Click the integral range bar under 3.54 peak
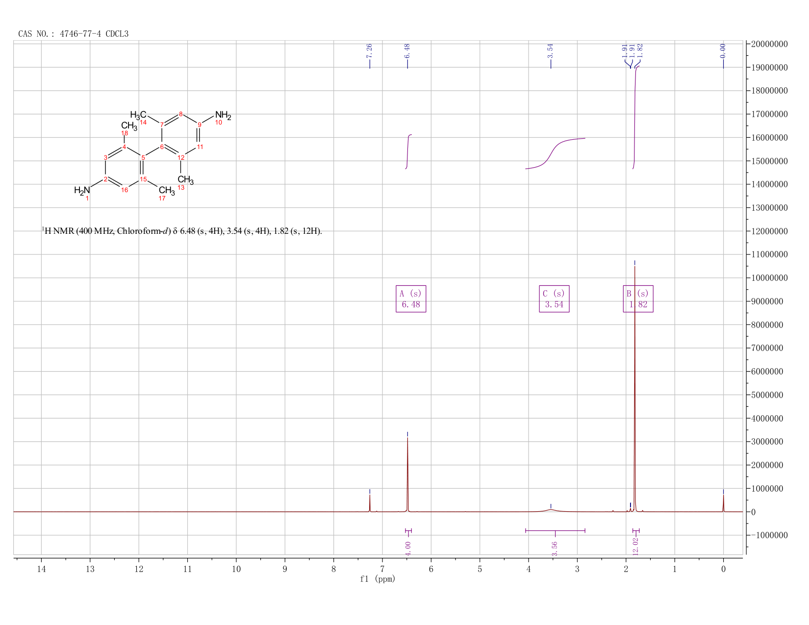This screenshot has height=625, width=809. pyautogui.click(x=555, y=530)
